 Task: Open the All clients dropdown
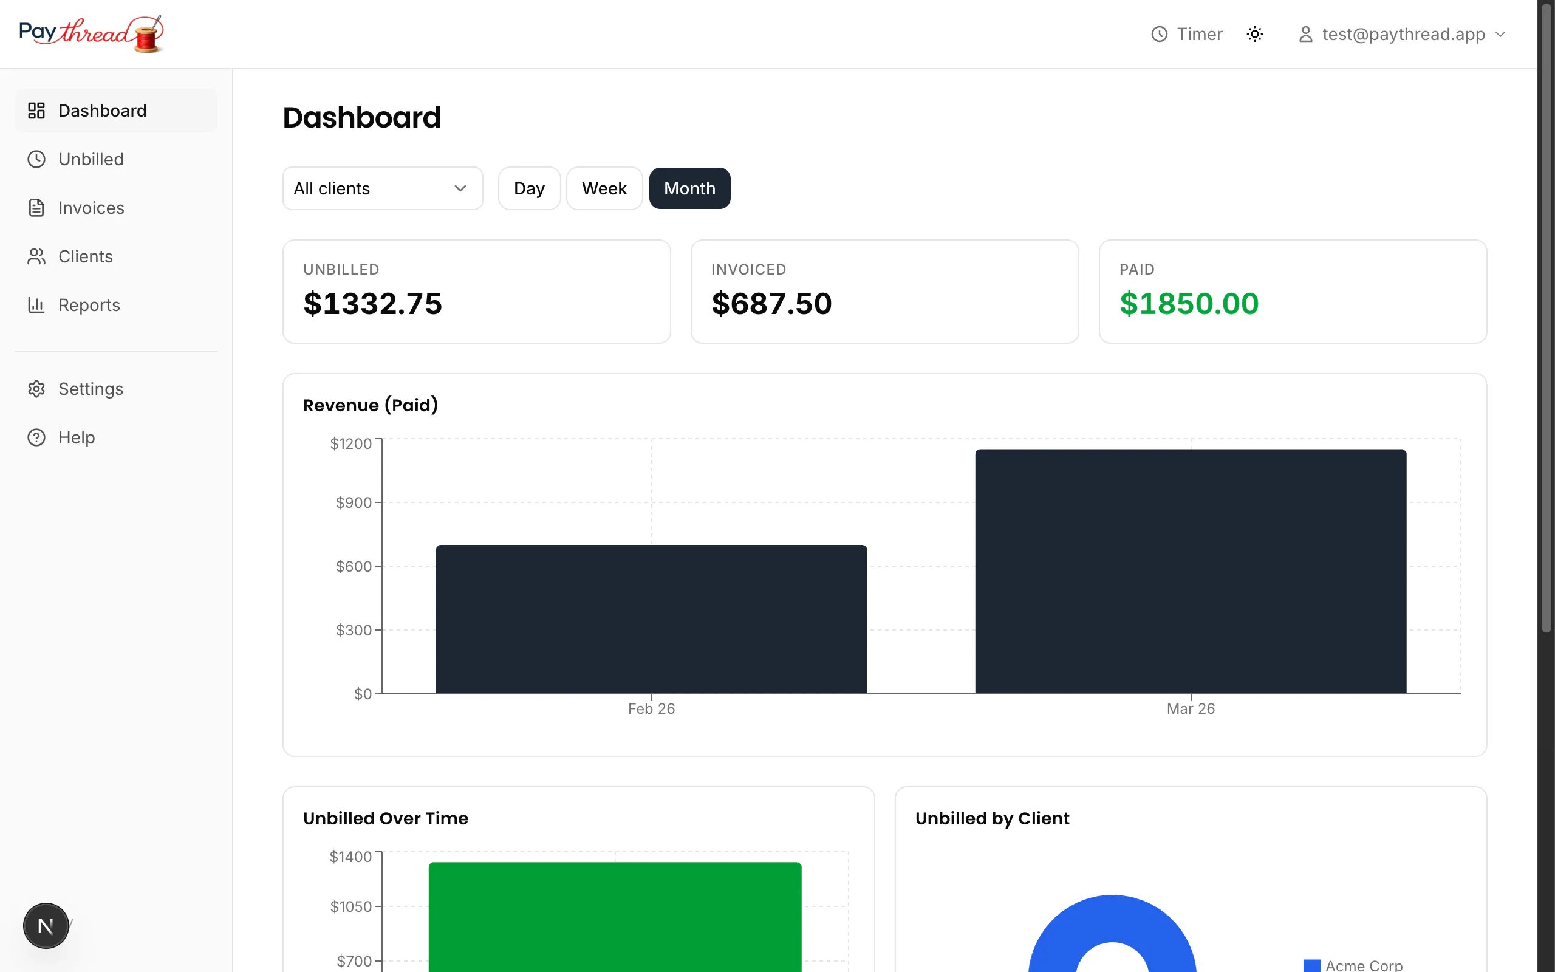click(383, 188)
